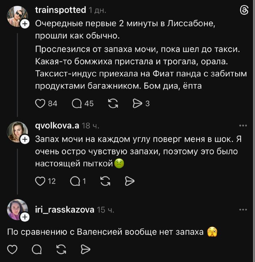Viewport: 255px width, 262px height.
Task: Like the trainspotted post
Action: click(x=40, y=104)
